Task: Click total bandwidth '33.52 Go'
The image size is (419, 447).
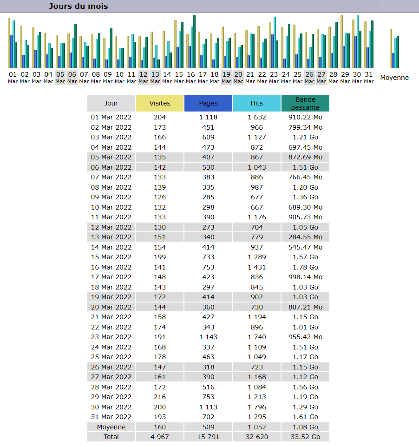Action: [305, 437]
